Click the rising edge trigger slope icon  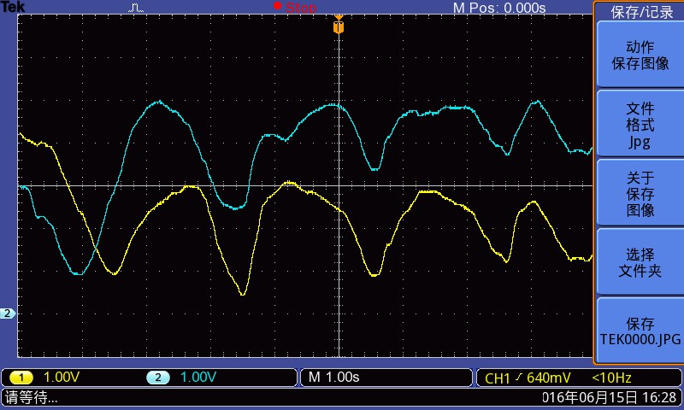coord(519,377)
